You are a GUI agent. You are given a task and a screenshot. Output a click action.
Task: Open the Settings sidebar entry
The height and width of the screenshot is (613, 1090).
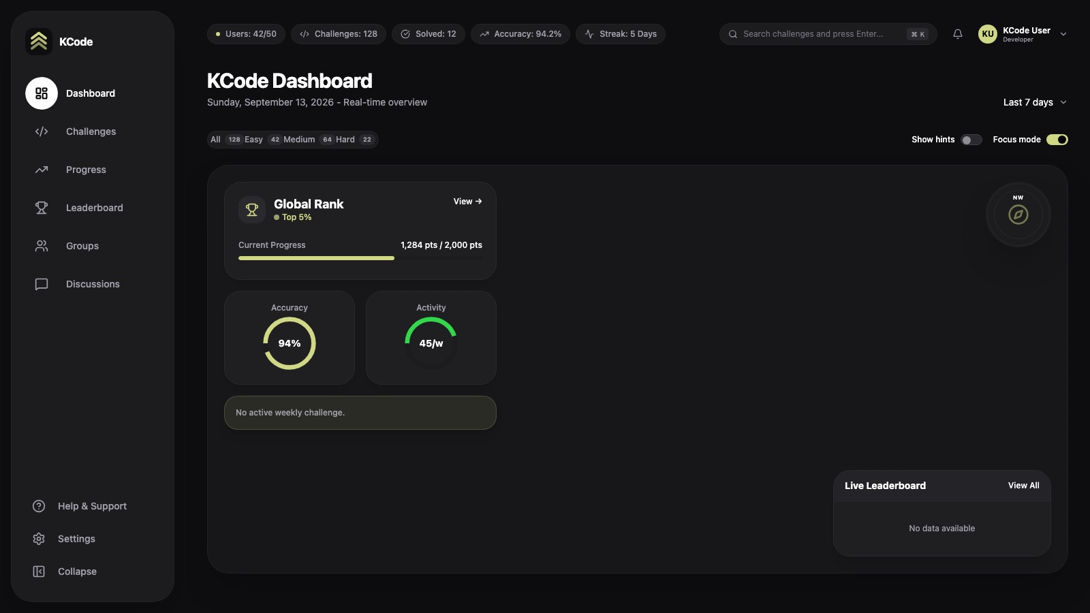93,539
